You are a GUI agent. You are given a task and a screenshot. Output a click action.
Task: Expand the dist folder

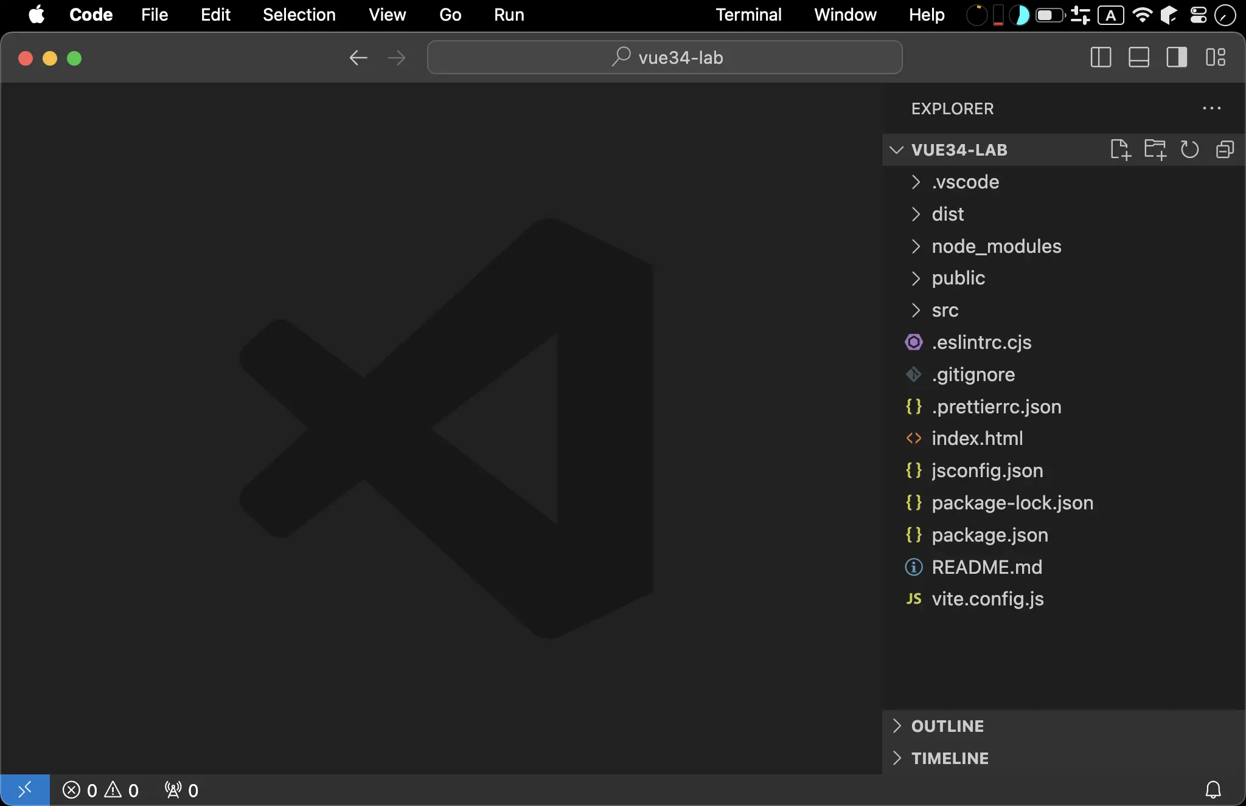point(1063,214)
